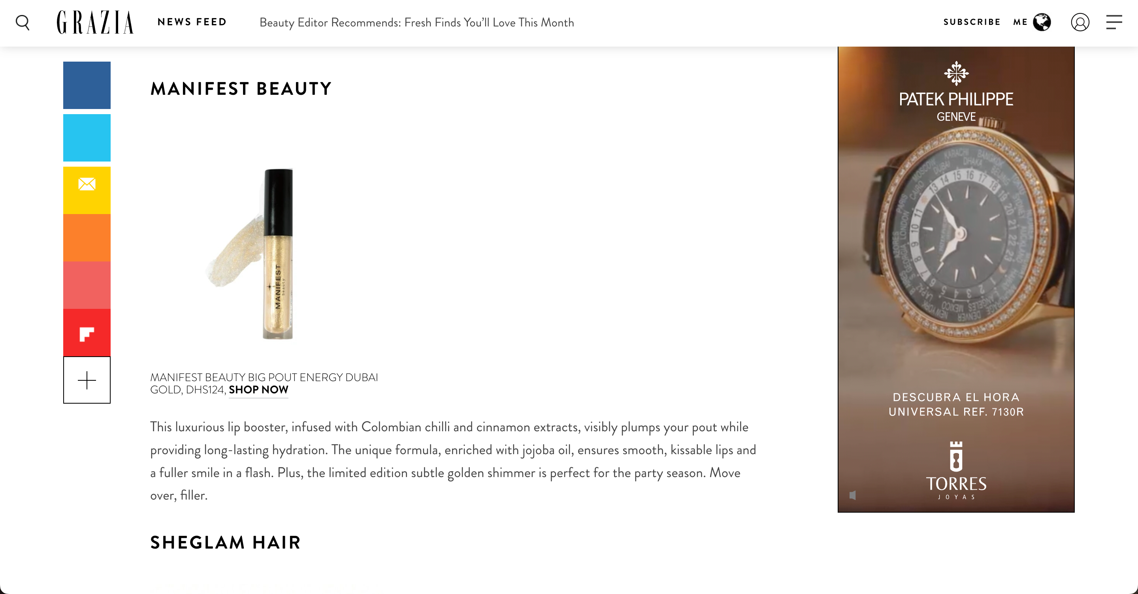Click the globe region icon

point(1042,22)
